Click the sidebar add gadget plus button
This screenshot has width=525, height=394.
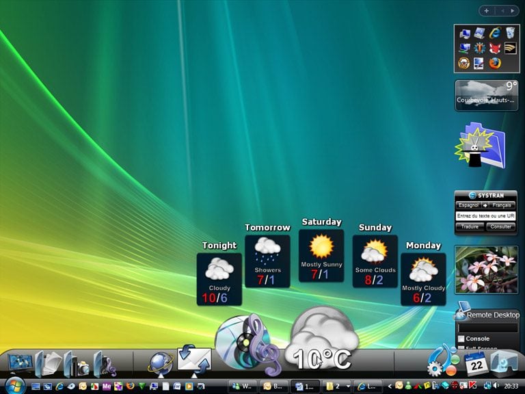[486, 11]
